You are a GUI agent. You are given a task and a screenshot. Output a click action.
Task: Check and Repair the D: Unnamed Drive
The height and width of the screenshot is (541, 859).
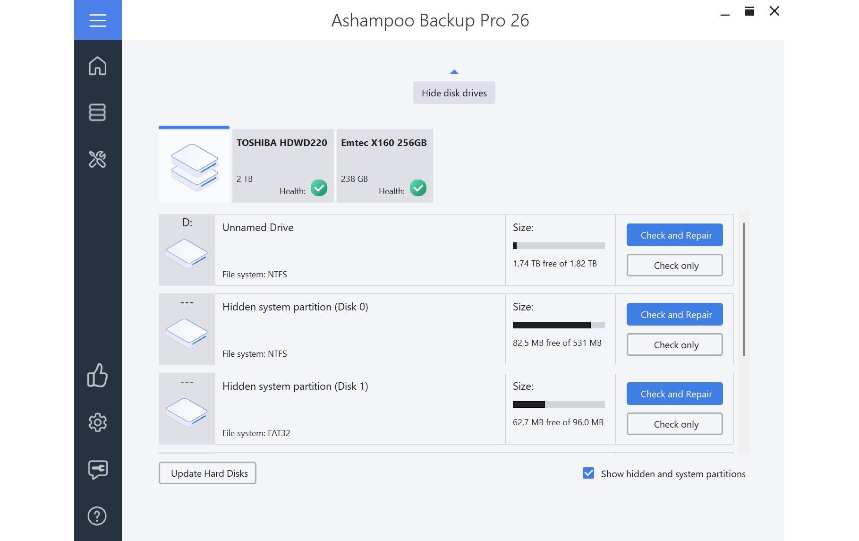pos(674,235)
